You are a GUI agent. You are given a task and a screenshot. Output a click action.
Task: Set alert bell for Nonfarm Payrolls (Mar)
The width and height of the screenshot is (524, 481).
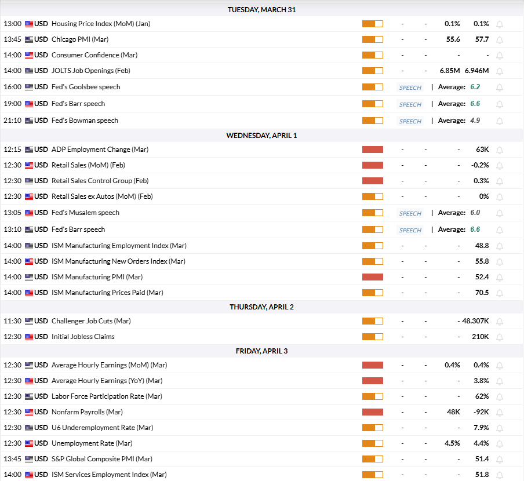(x=499, y=413)
